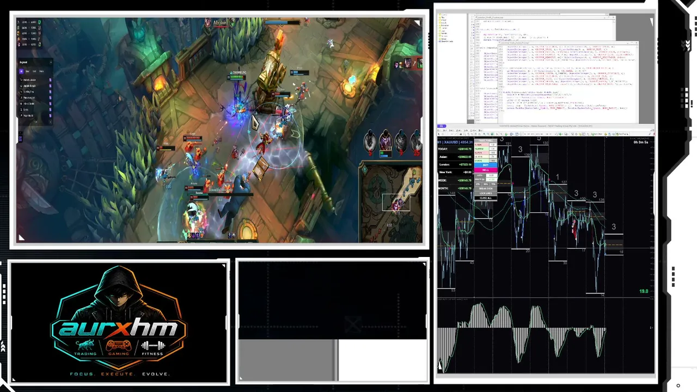The width and height of the screenshot is (697, 392).
Task: Select the 75% partial close button
Action: 492,184
